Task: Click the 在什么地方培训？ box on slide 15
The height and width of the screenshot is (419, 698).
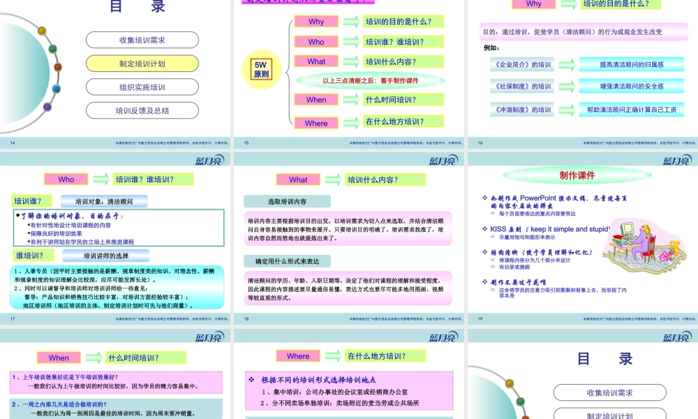Action: [403, 122]
